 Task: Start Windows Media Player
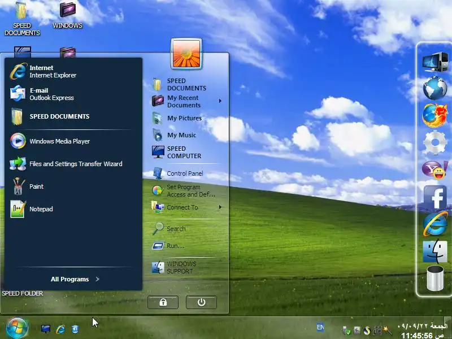pyautogui.click(x=50, y=141)
